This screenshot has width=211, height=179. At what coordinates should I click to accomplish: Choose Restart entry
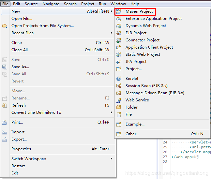pos(58,166)
